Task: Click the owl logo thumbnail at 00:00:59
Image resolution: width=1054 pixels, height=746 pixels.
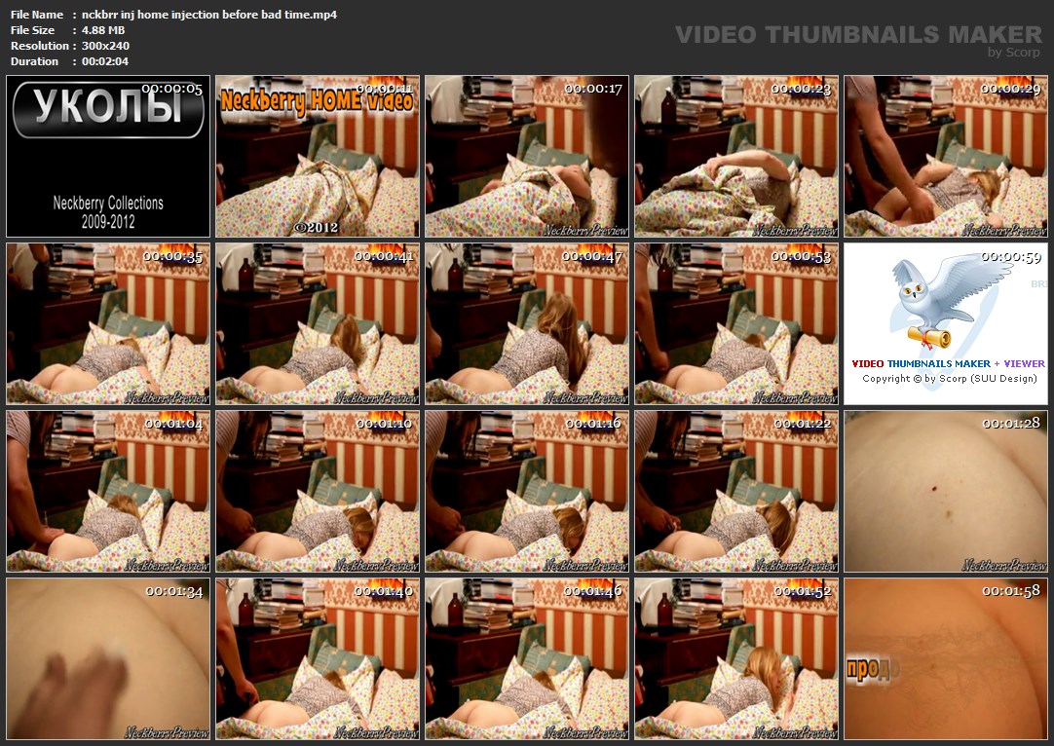Action: pyautogui.click(x=945, y=323)
